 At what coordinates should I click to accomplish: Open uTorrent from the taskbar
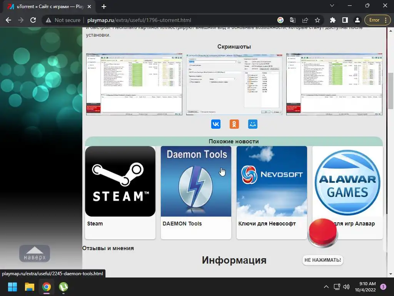tap(63, 287)
